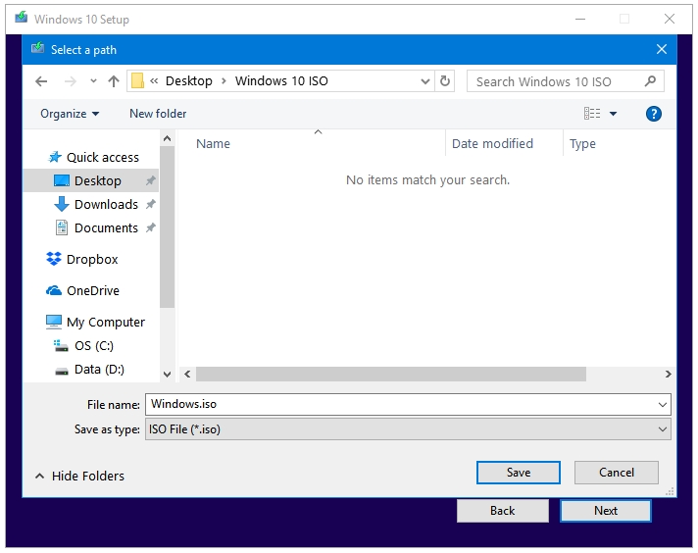698x553 pixels.
Task: Click the OS (C:) drive icon
Action: (61, 346)
